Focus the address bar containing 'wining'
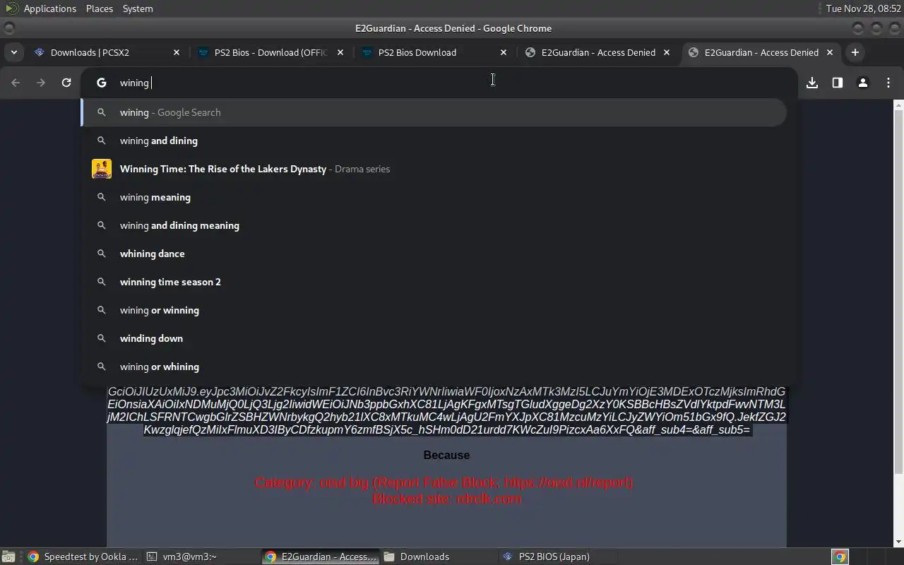This screenshot has width=904, height=565. coord(439,83)
